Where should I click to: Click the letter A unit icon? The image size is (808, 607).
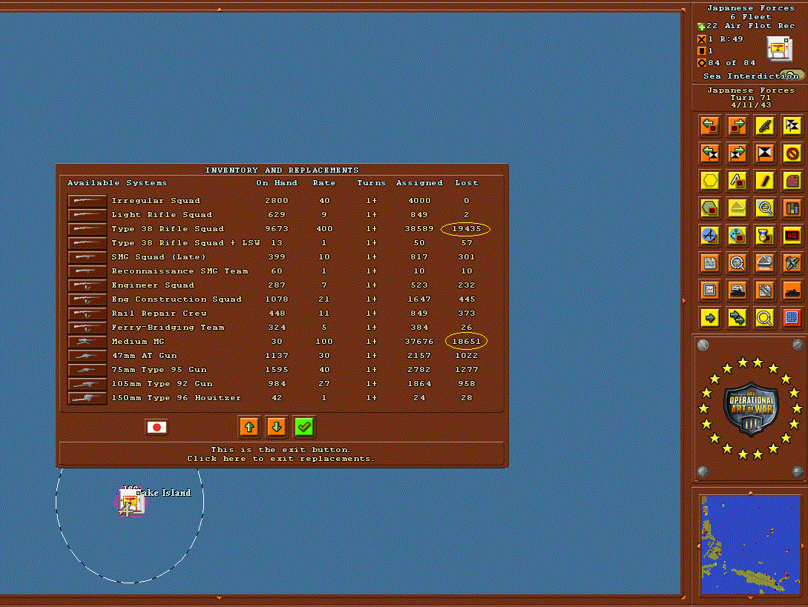(x=738, y=181)
